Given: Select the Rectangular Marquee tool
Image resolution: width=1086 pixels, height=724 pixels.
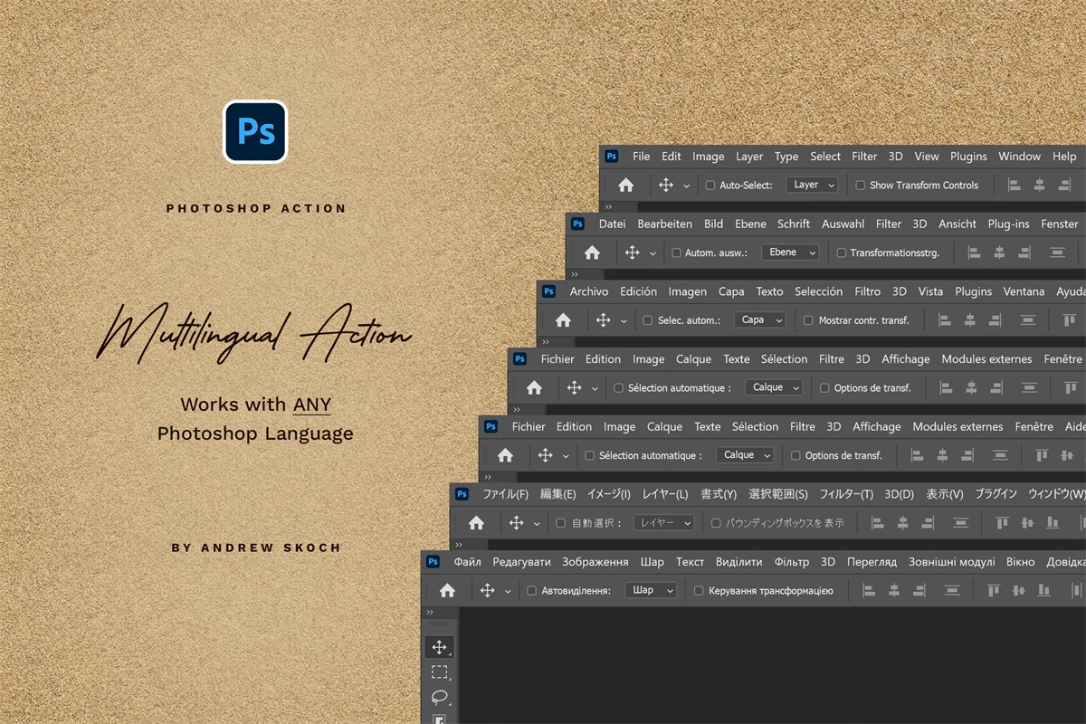Looking at the screenshot, I should [439, 672].
